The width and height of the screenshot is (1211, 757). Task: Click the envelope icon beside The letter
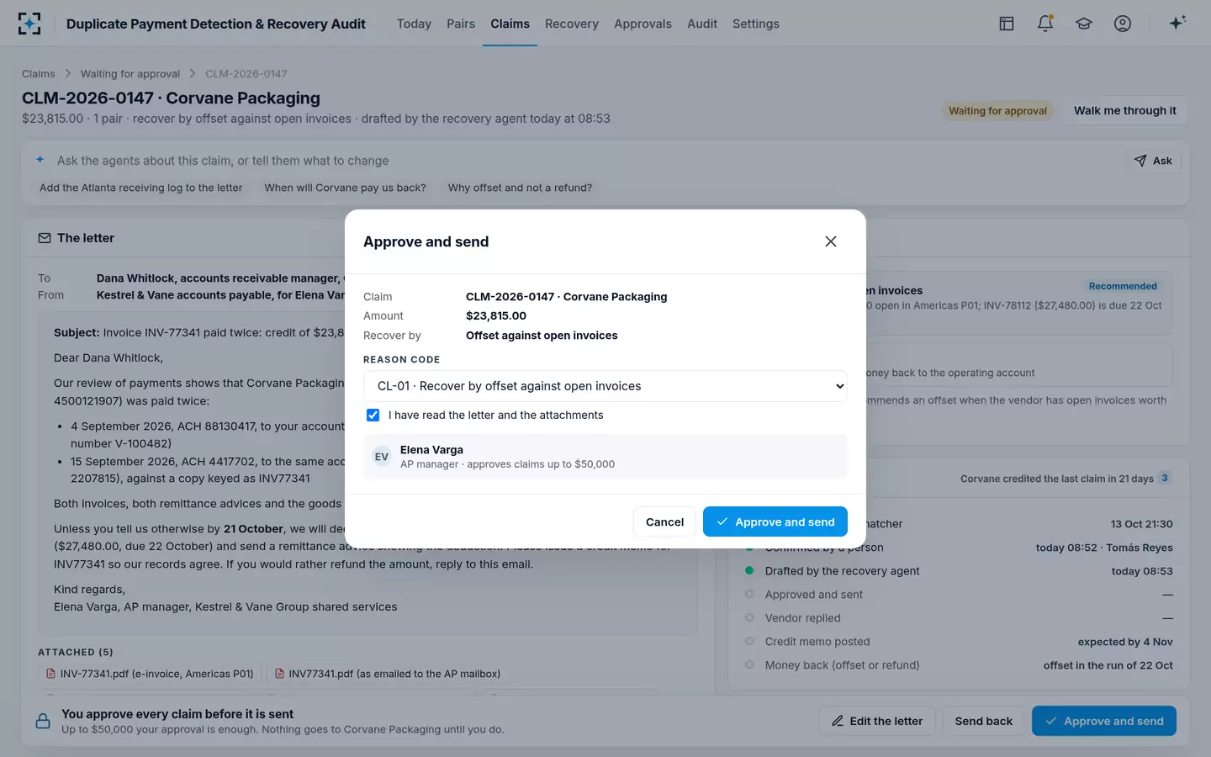click(45, 238)
